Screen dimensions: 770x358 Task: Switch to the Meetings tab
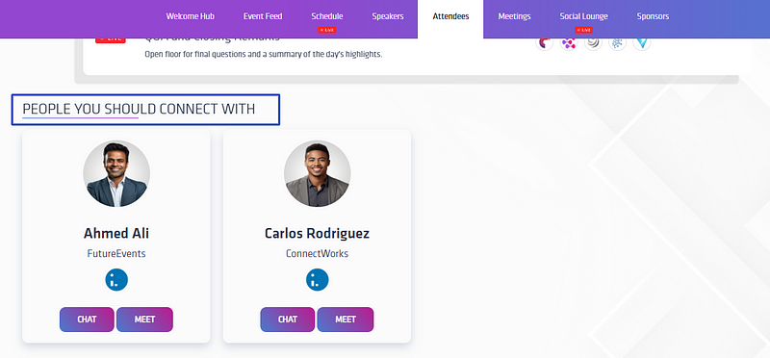pos(514,16)
